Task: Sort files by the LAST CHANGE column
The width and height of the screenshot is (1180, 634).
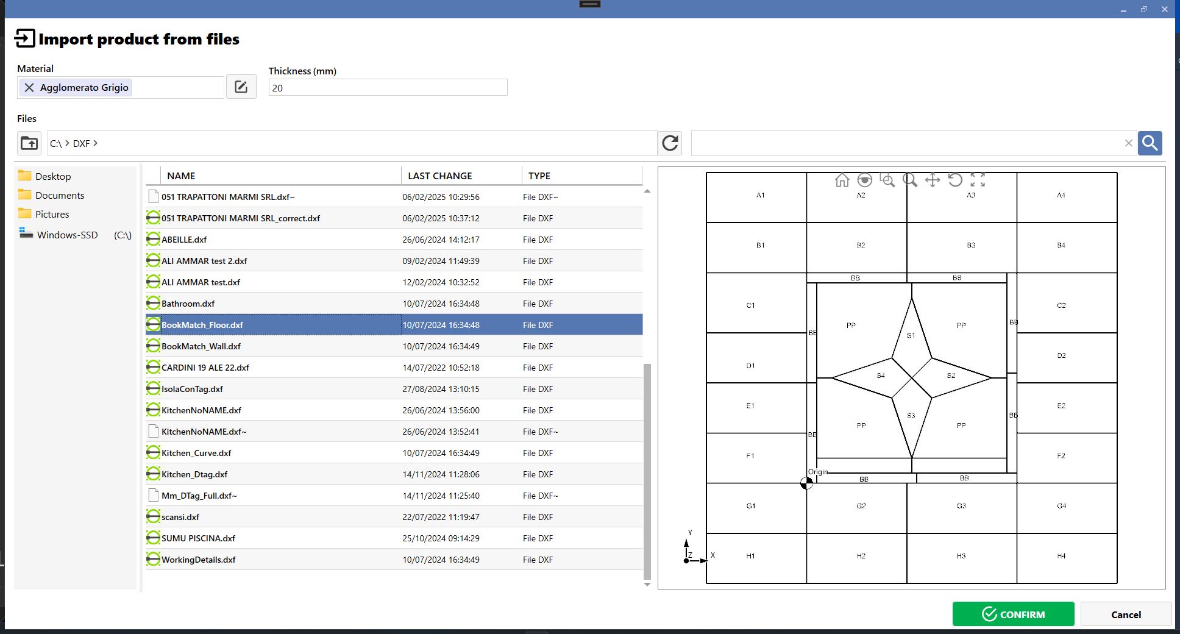Action: pos(461,176)
